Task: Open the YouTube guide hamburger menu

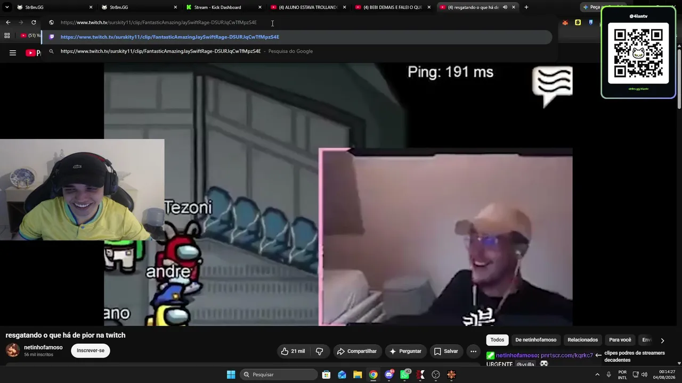Action: (x=13, y=53)
